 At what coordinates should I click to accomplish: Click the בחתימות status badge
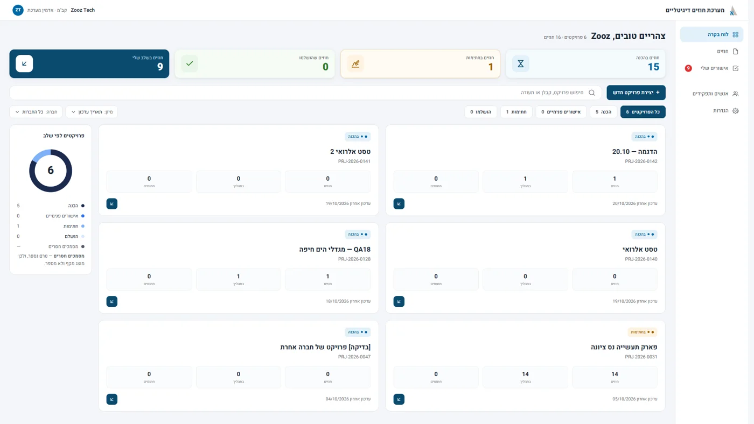click(x=643, y=332)
